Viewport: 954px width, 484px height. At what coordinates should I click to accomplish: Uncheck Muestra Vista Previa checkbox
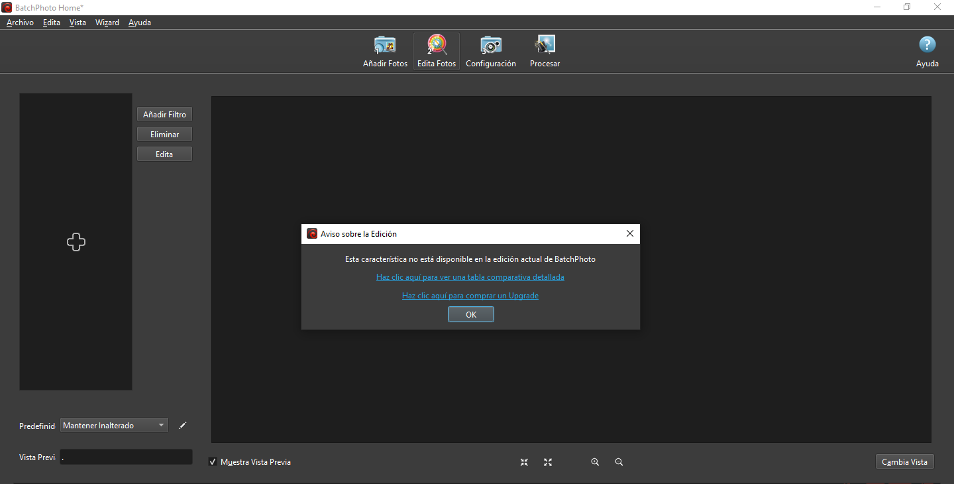pyautogui.click(x=213, y=462)
